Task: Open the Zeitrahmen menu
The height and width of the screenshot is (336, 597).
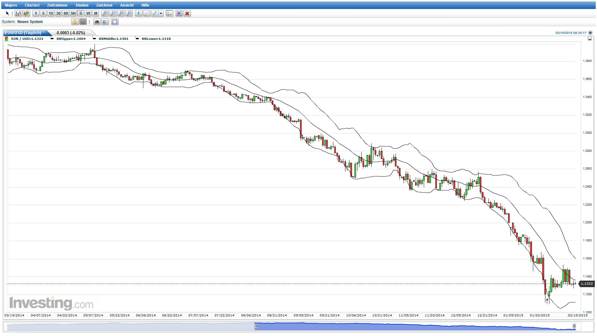Action: pyautogui.click(x=57, y=5)
